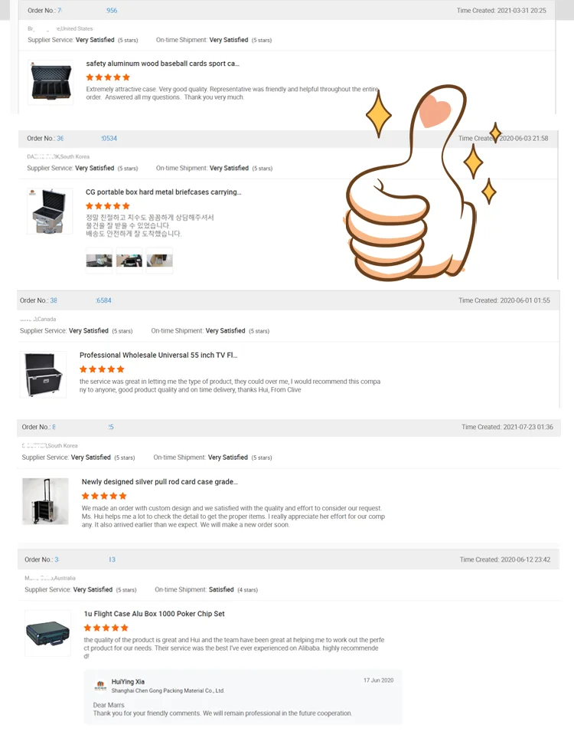Open the TV flight case product image
This screenshot has height=738, width=574.
coord(44,375)
